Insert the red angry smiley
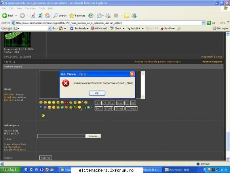This screenshot has height=173, width=230. (67, 102)
